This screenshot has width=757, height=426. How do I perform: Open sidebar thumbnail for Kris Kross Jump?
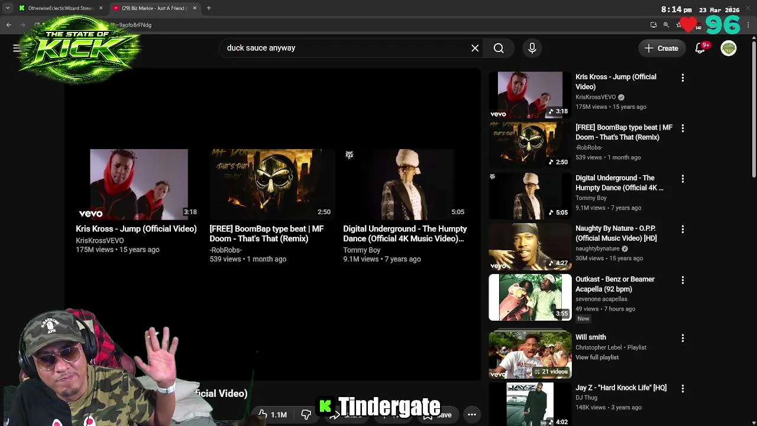(530, 95)
